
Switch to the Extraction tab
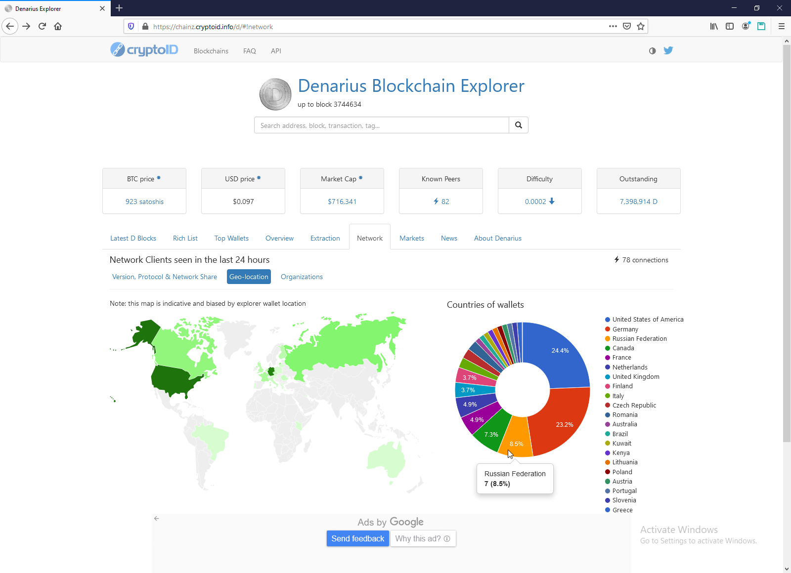coord(325,238)
